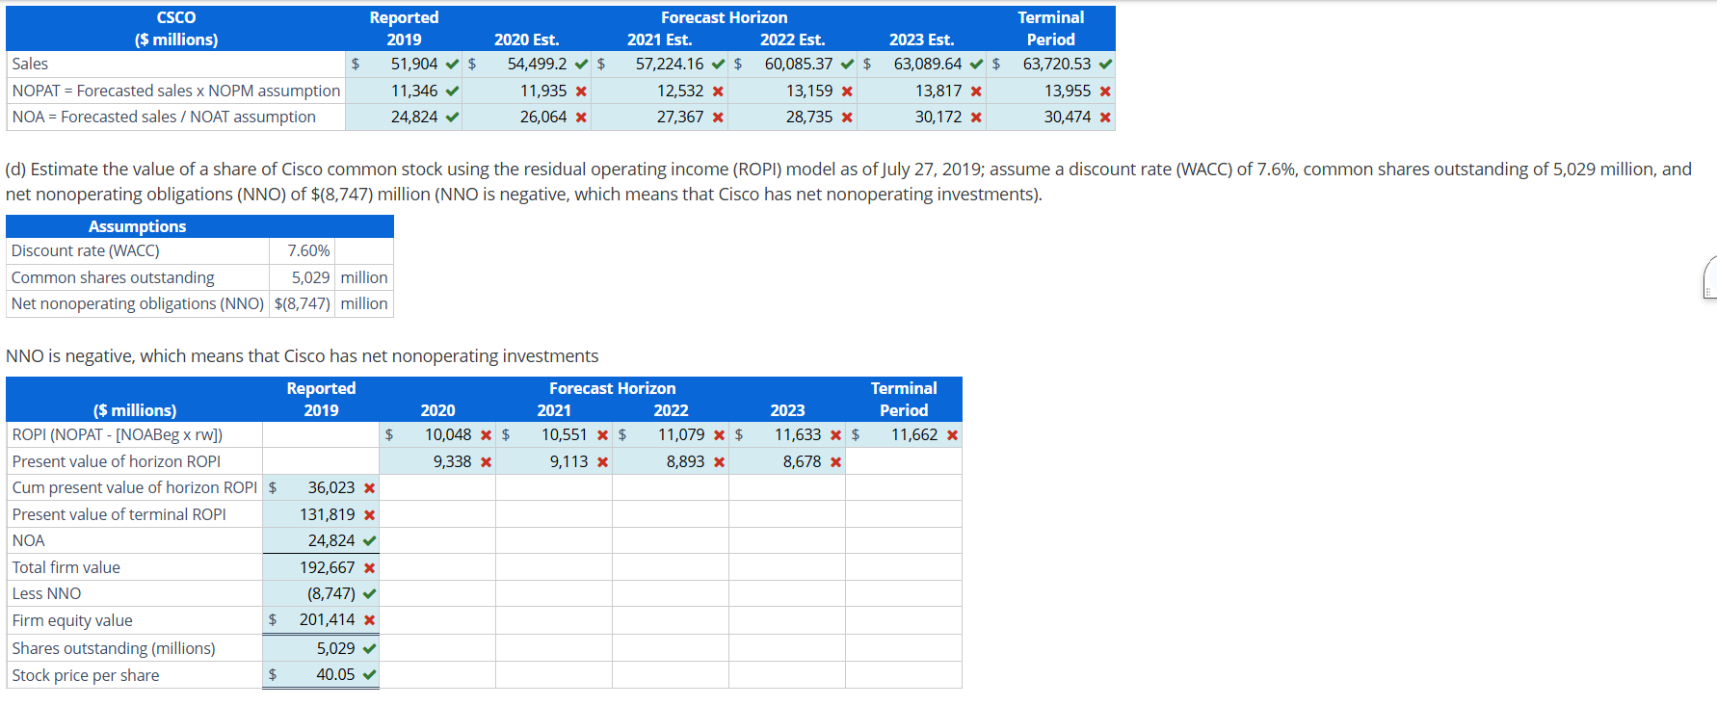Click the red X beside NOA 28,735
The height and width of the screenshot is (706, 1717).
tap(847, 118)
